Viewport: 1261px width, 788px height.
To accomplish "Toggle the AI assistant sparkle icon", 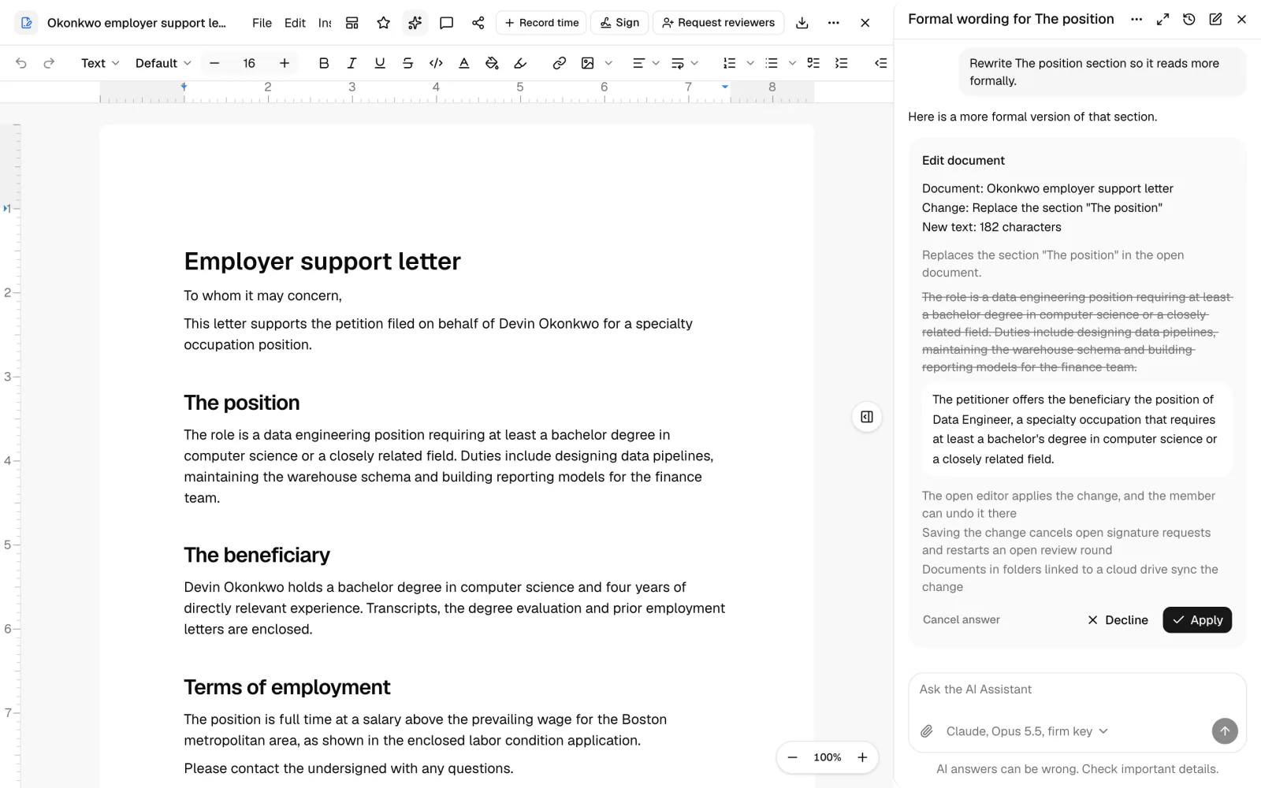I will [415, 23].
